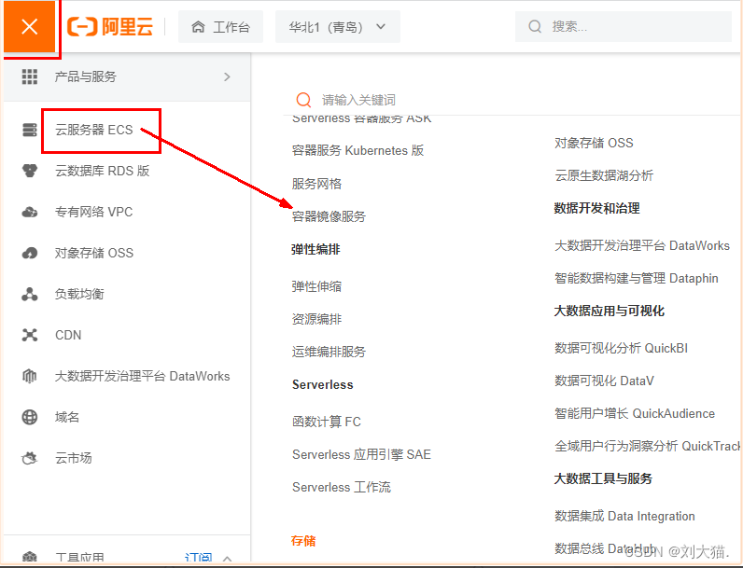
Task: Open 负载均衡 in the sidebar
Action: [x=79, y=295]
